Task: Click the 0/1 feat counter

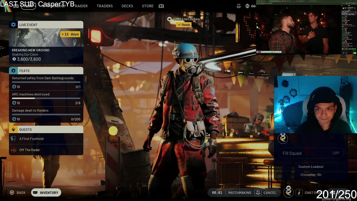Action: click(x=78, y=87)
